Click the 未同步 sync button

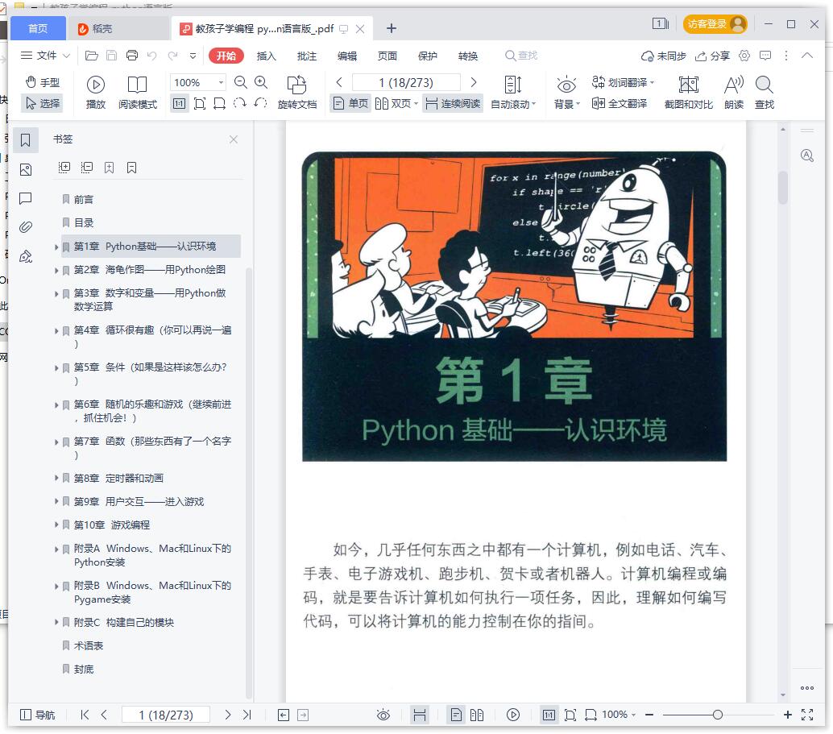pyautogui.click(x=664, y=56)
